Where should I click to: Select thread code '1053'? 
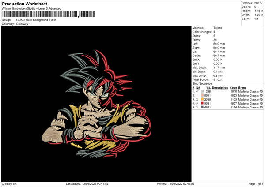(234, 95)
